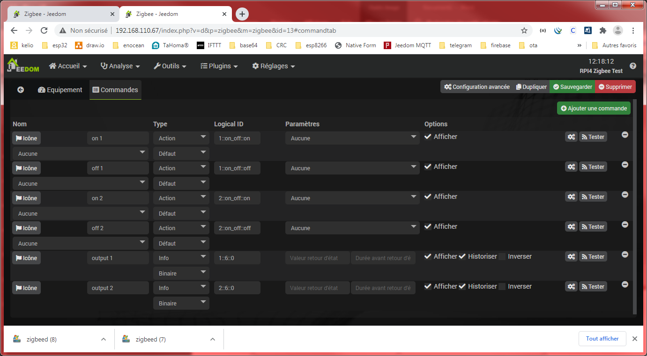Open Chrome extensions puzzle icon

(603, 30)
